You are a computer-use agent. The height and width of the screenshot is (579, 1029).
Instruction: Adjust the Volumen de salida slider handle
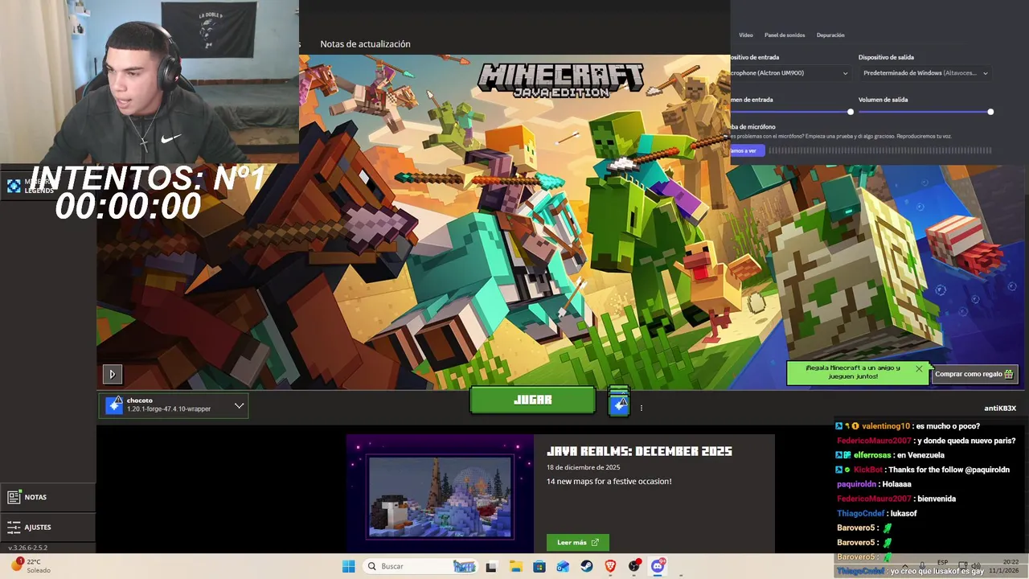coord(990,112)
